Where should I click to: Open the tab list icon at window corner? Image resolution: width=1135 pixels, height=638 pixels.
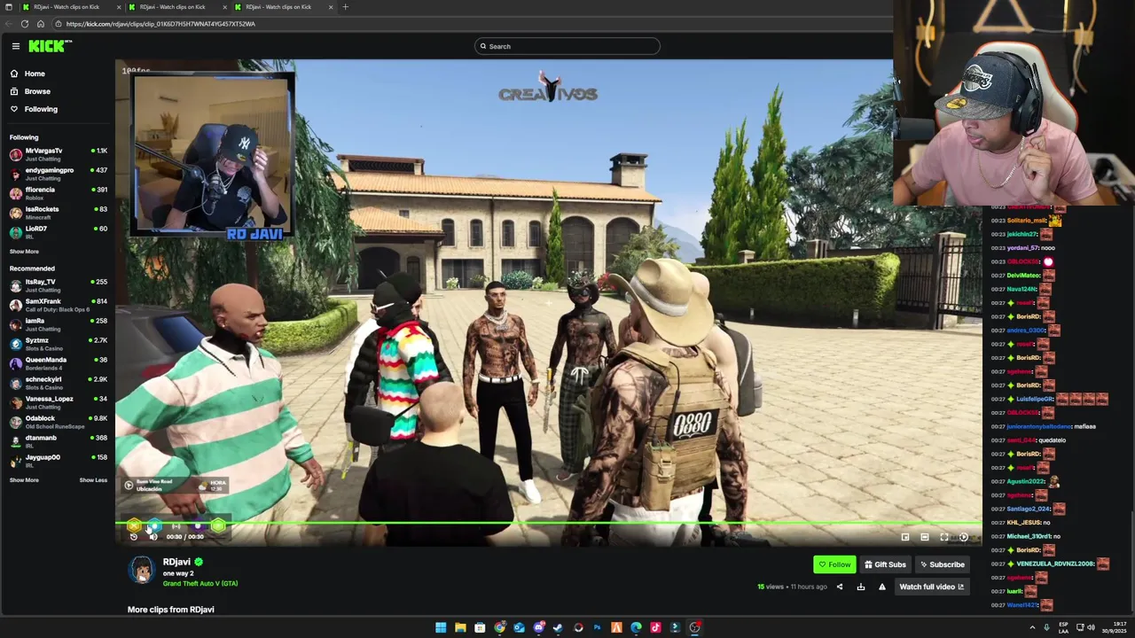point(8,7)
